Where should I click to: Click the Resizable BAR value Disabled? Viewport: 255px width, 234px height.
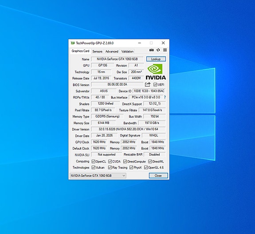click(154, 155)
